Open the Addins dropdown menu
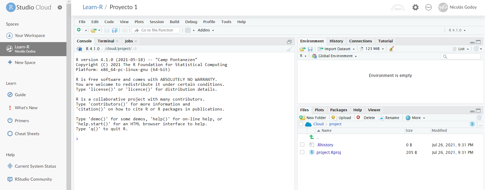 tap(206, 30)
